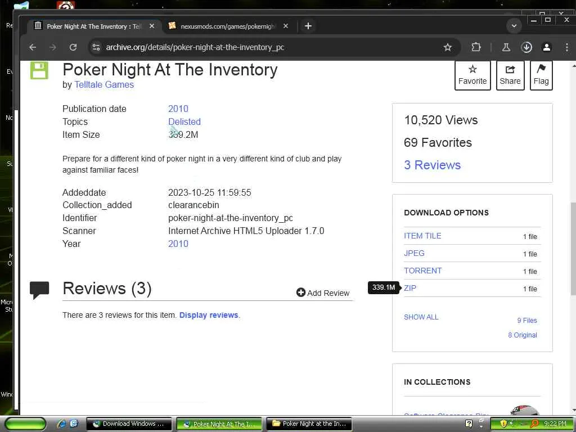The image size is (576, 432).
Task: Share this archive item
Action: tap(510, 75)
